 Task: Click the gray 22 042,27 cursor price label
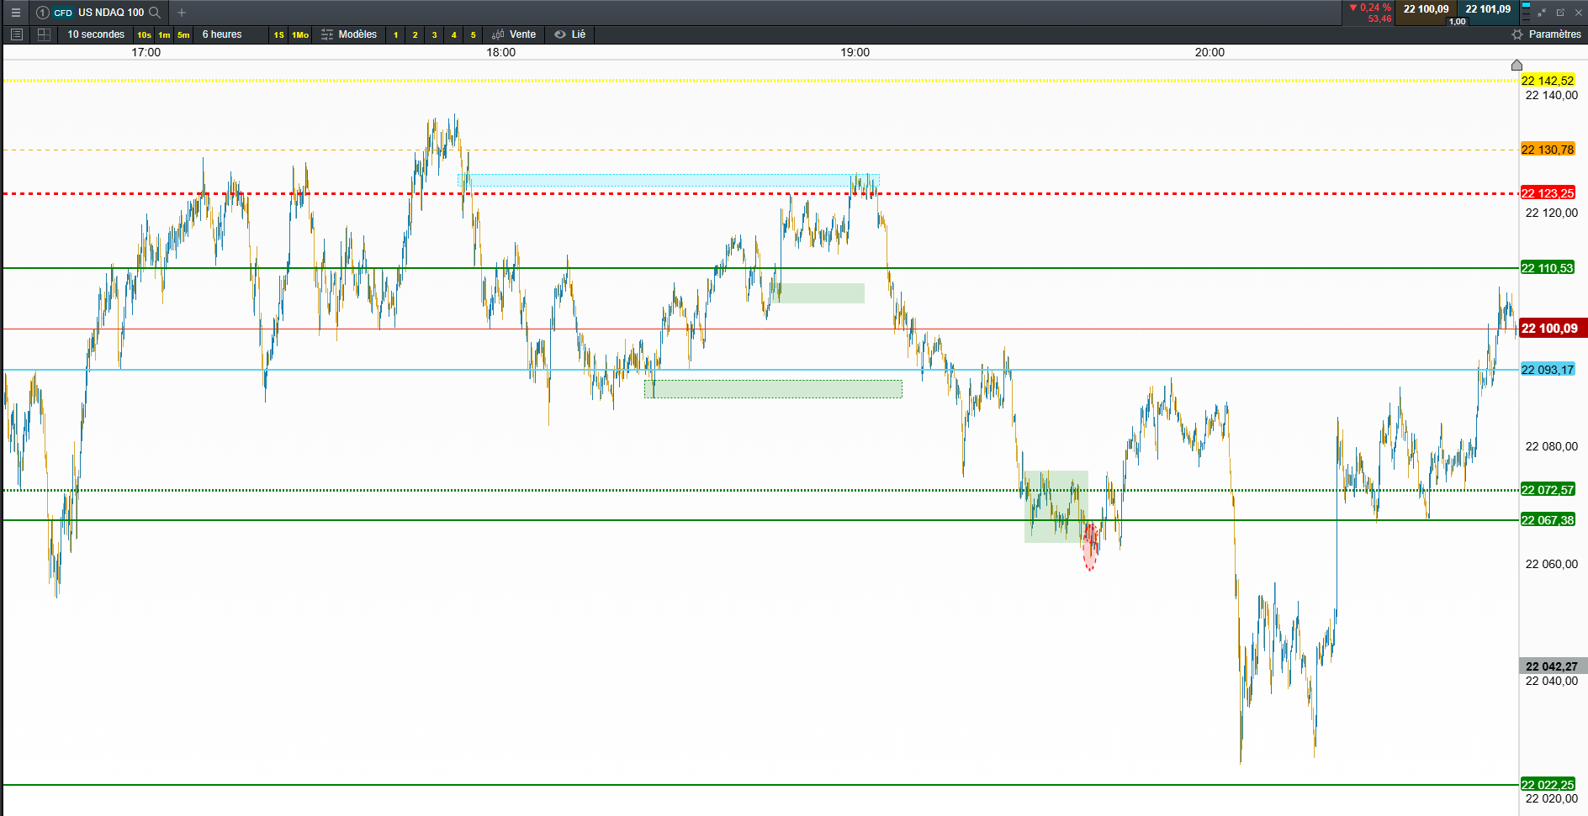point(1553,666)
